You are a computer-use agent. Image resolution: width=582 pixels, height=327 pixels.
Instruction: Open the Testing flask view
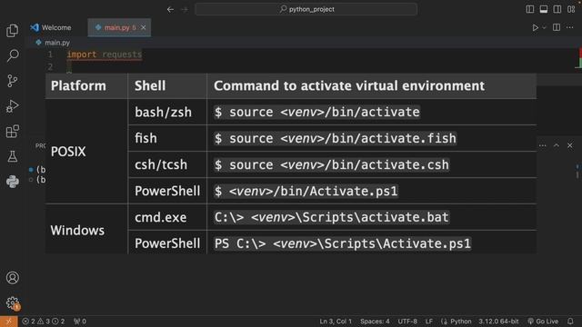coord(12,156)
